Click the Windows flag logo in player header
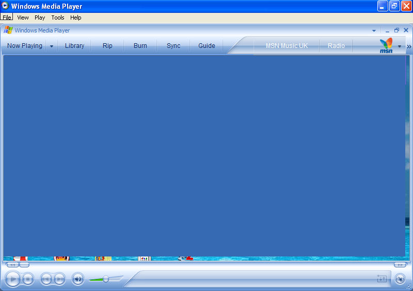 coord(8,30)
